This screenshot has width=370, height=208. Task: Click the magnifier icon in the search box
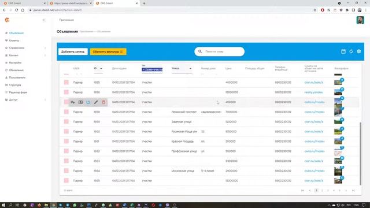[x=200, y=51]
